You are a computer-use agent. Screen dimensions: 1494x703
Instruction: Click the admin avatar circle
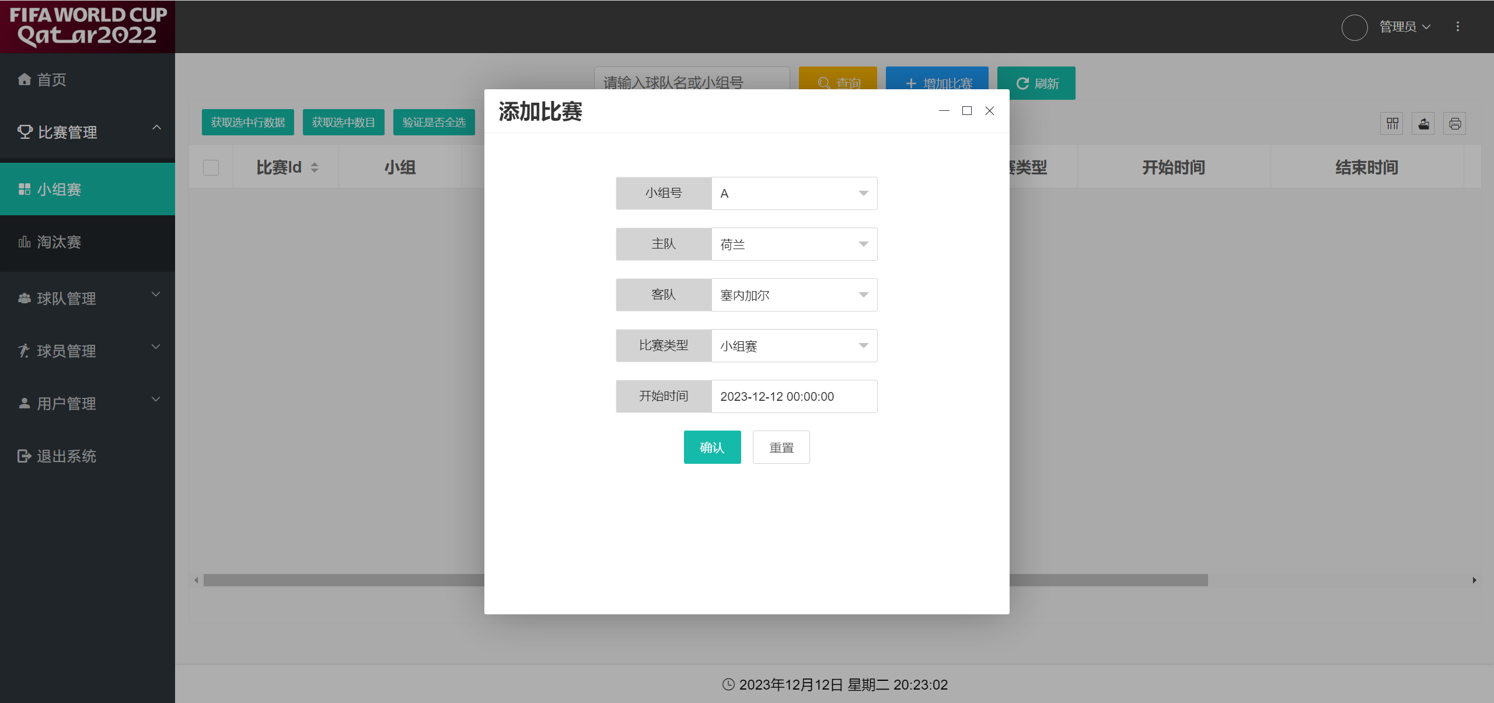[x=1354, y=27]
